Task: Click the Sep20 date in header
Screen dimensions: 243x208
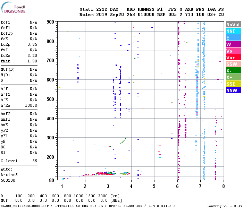Action: [x=117, y=15]
